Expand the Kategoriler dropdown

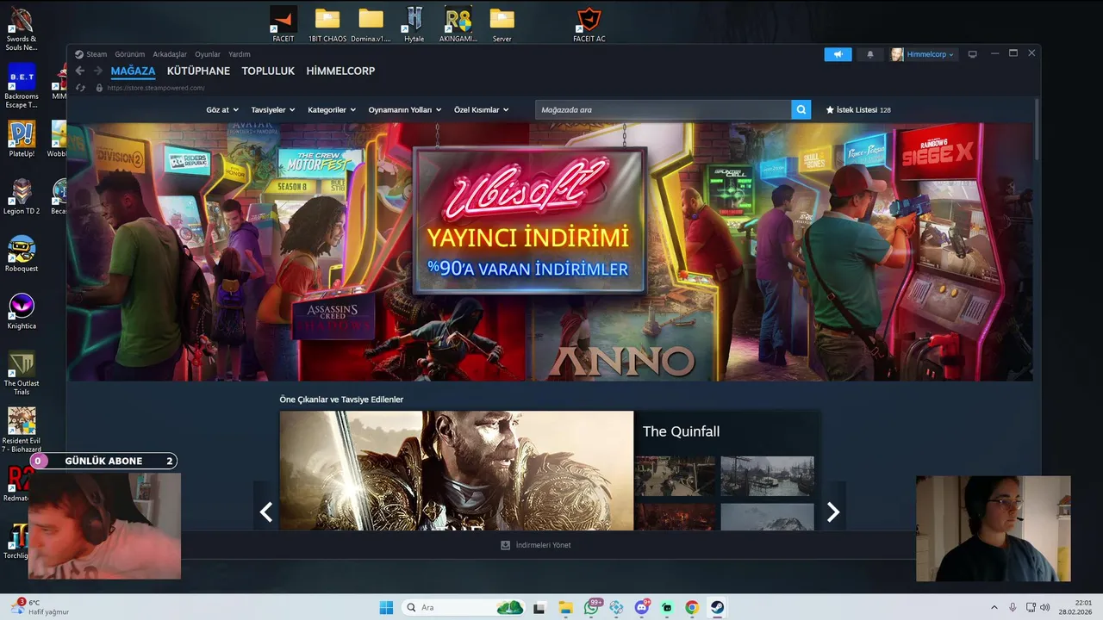(332, 110)
